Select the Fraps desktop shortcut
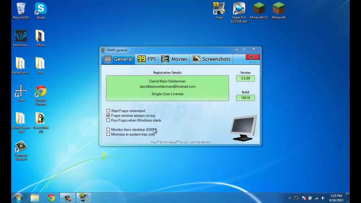This screenshot has height=203, width=361. [219, 11]
